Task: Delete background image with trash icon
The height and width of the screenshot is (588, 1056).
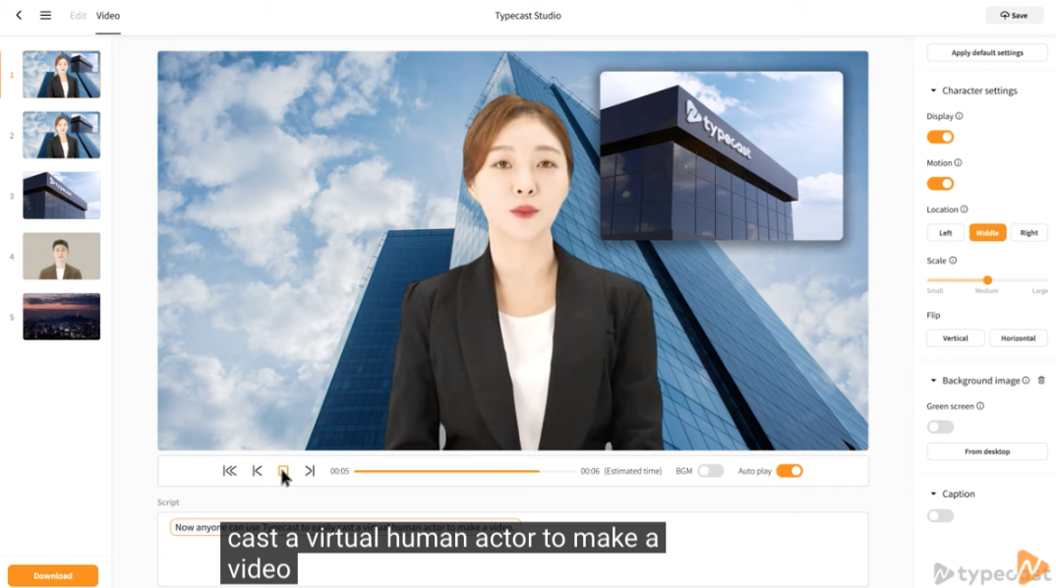Action: click(x=1041, y=381)
